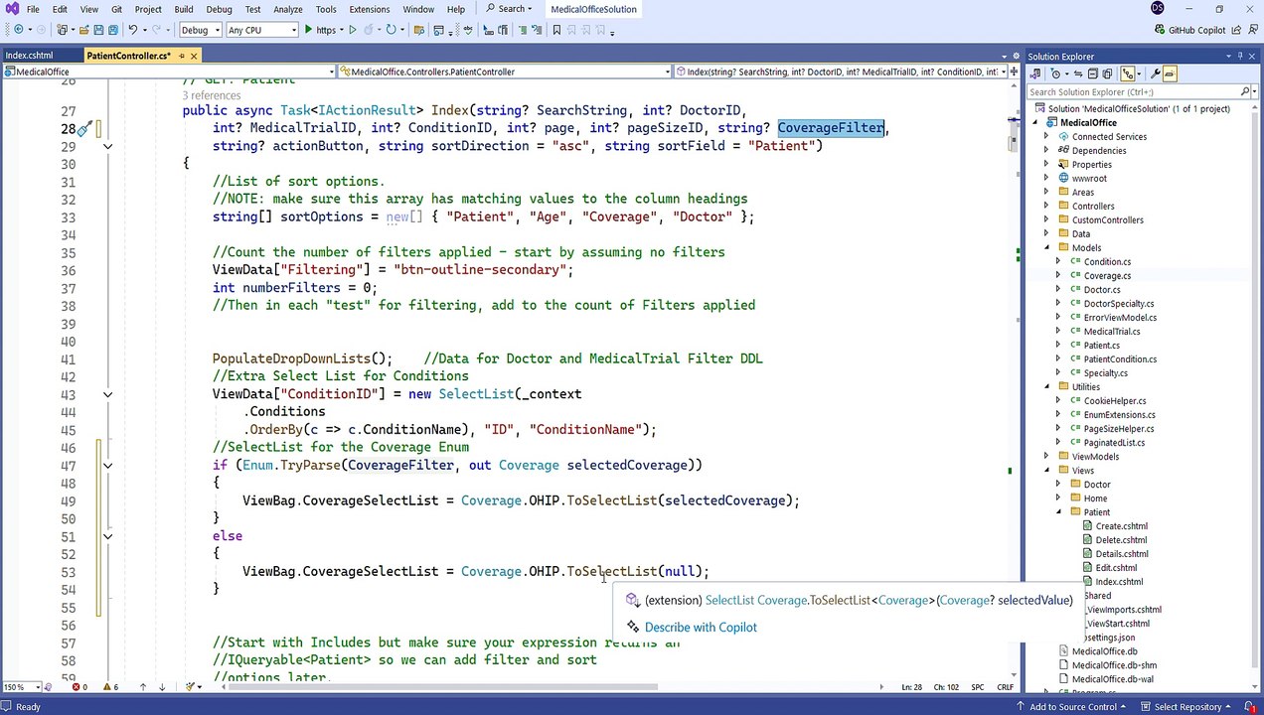Image resolution: width=1264 pixels, height=715 pixels.
Task: Click the Start Without Debugging outline play icon
Action: (352, 30)
